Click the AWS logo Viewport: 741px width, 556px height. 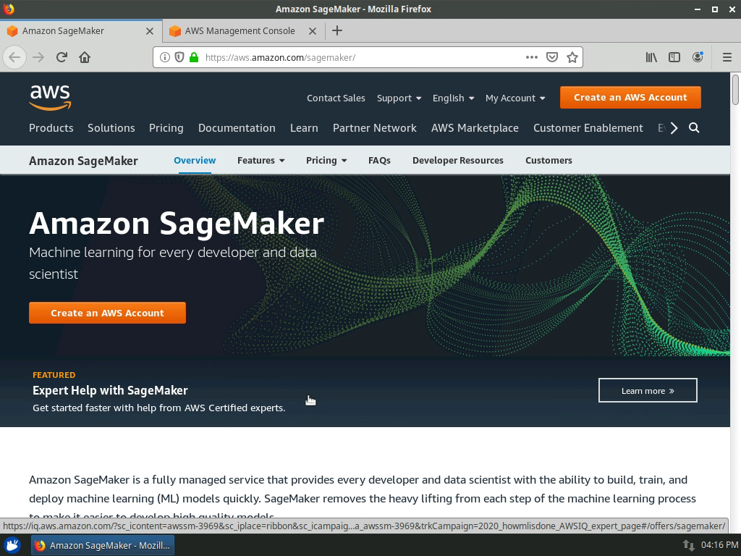tap(50, 98)
